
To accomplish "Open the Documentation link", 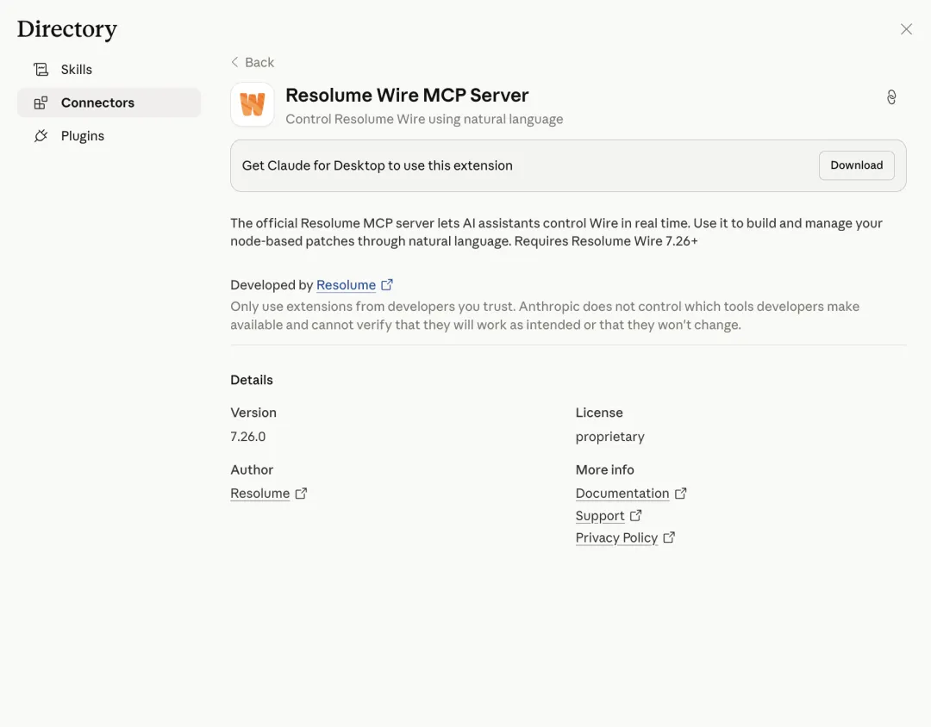I will coord(622,494).
